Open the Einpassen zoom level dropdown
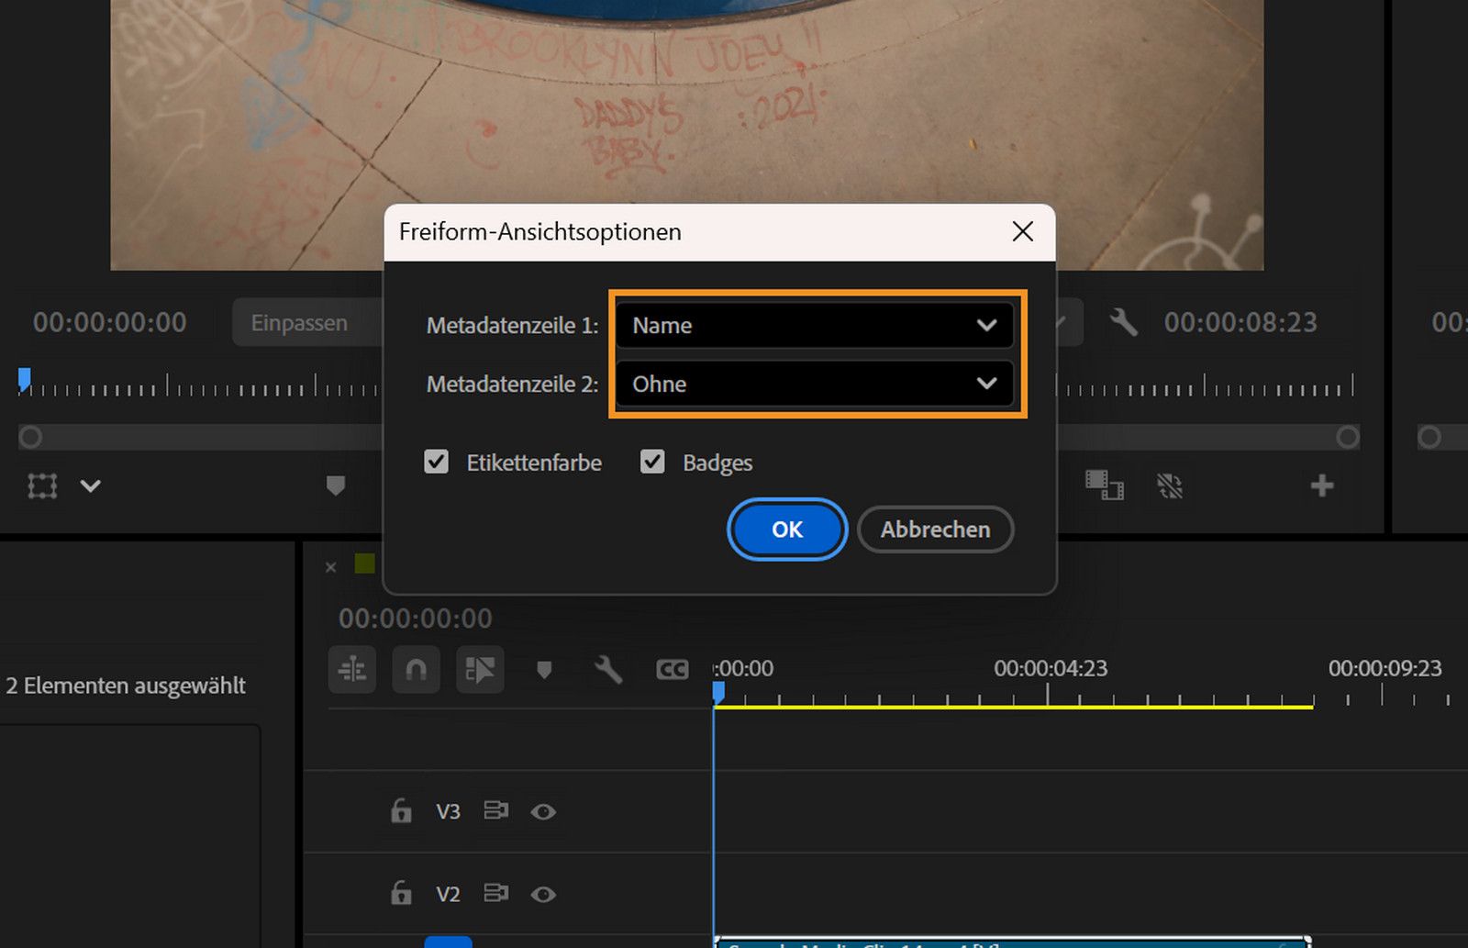This screenshot has width=1468, height=948. click(x=306, y=322)
